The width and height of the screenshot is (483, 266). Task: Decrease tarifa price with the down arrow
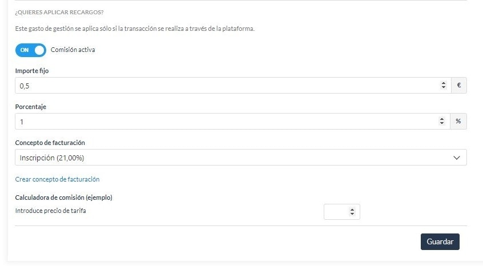point(352,214)
